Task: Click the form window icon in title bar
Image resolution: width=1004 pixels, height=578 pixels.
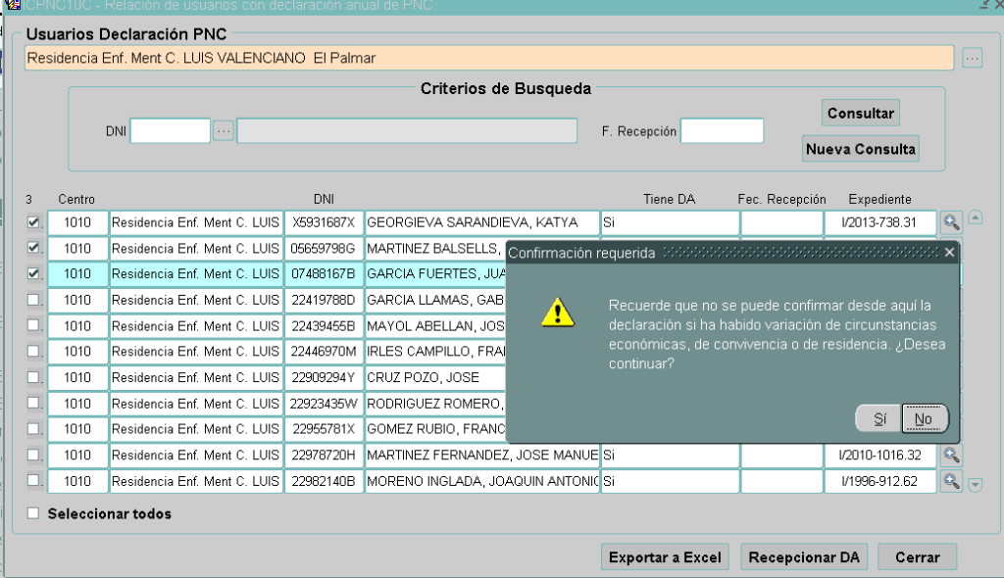Action: tap(13, 5)
